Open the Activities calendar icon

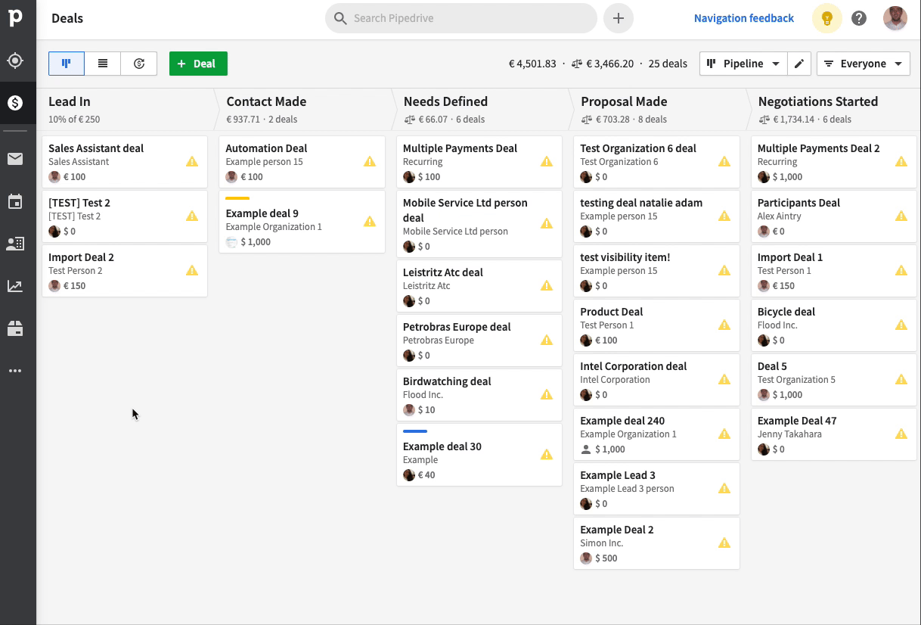click(18, 201)
